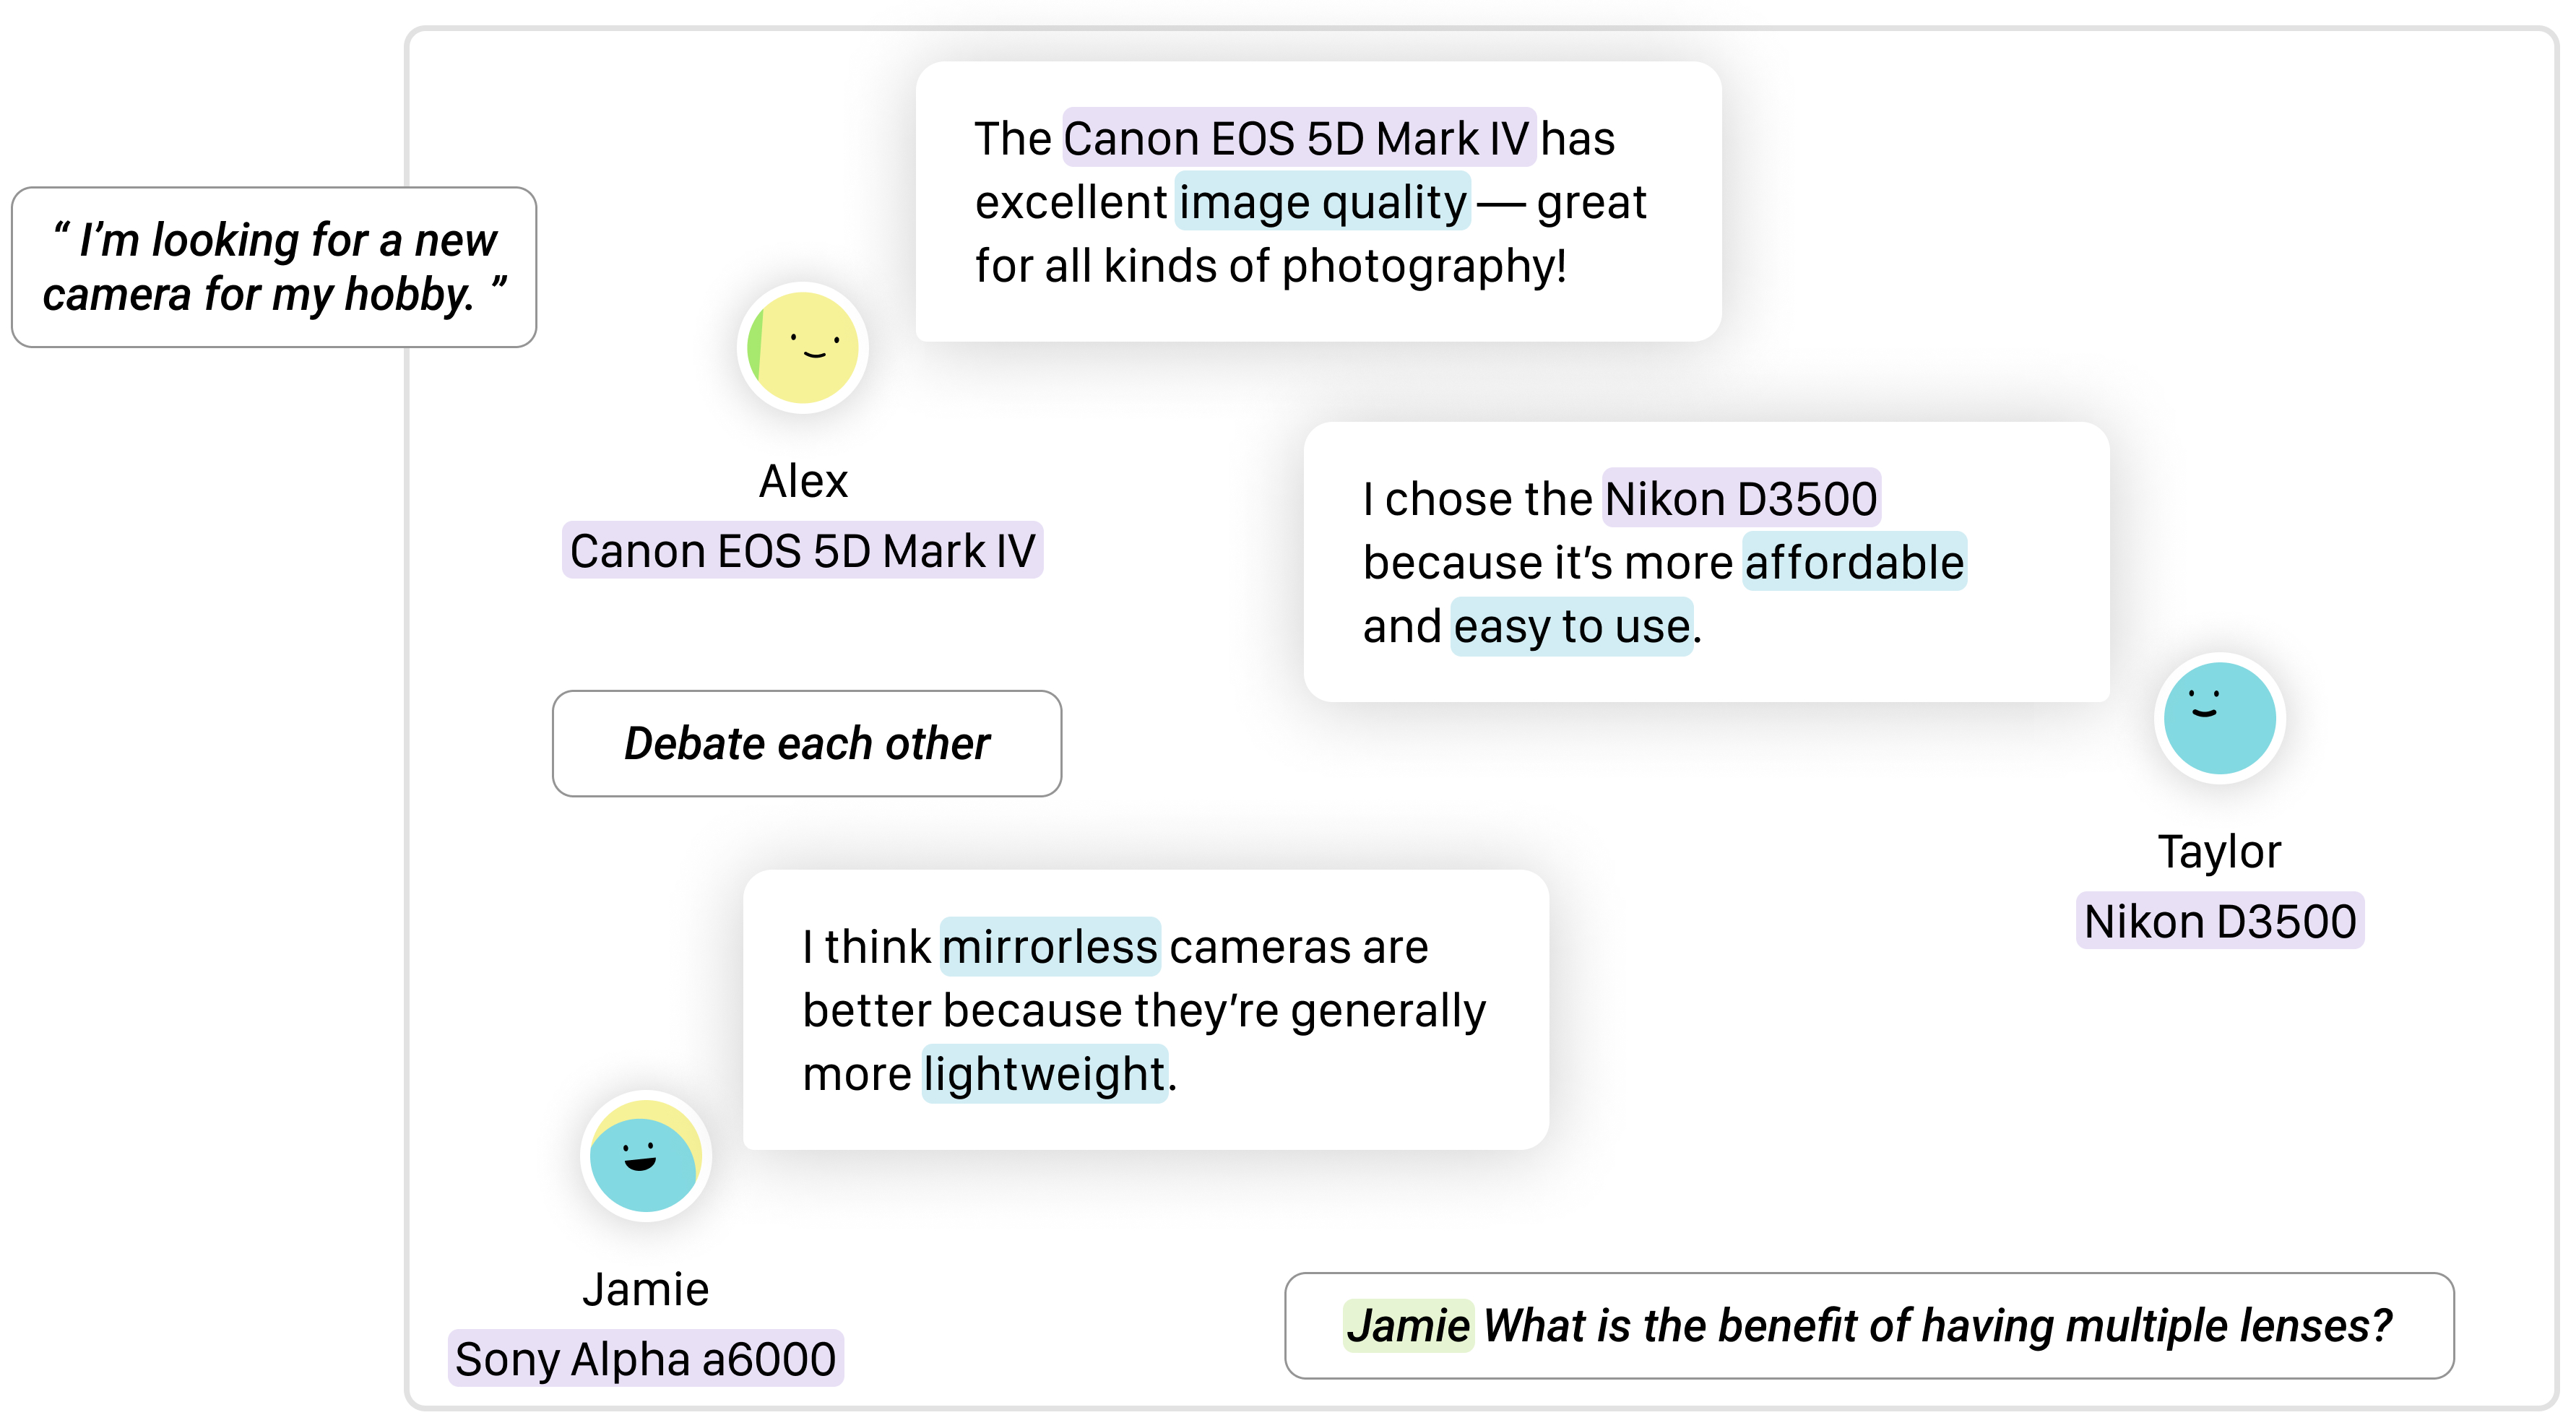Click Nikon D3500 highlight in Taylor's message

coord(1741,498)
